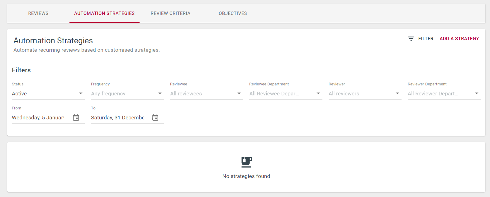Click the 'Automate recurring reviews' subtitle text
Image resolution: width=490 pixels, height=197 pixels.
pos(87,50)
